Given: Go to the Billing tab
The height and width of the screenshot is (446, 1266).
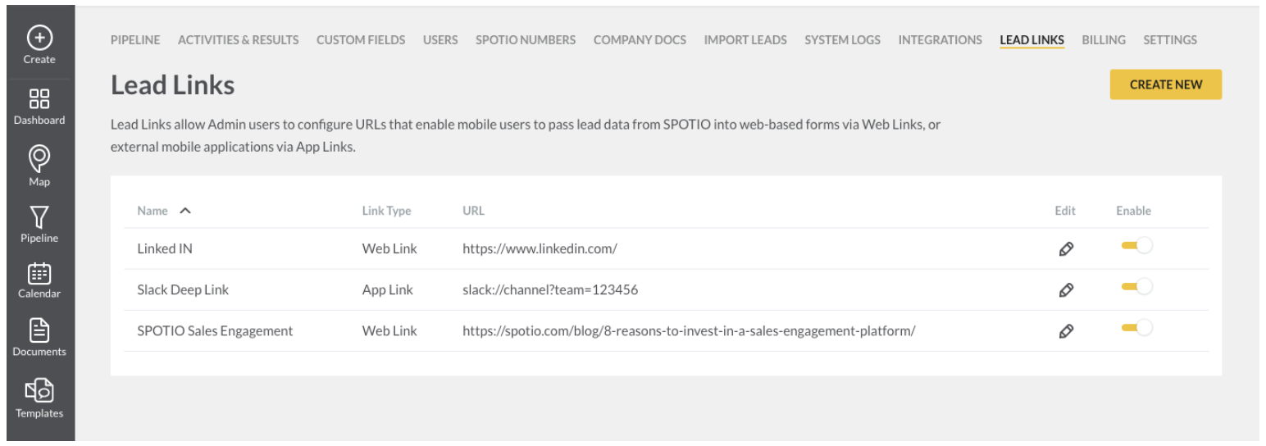Looking at the screenshot, I should (x=1104, y=39).
